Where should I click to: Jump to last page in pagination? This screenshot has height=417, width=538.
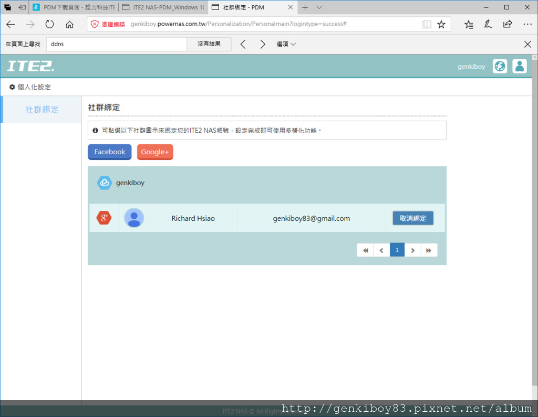(429, 250)
